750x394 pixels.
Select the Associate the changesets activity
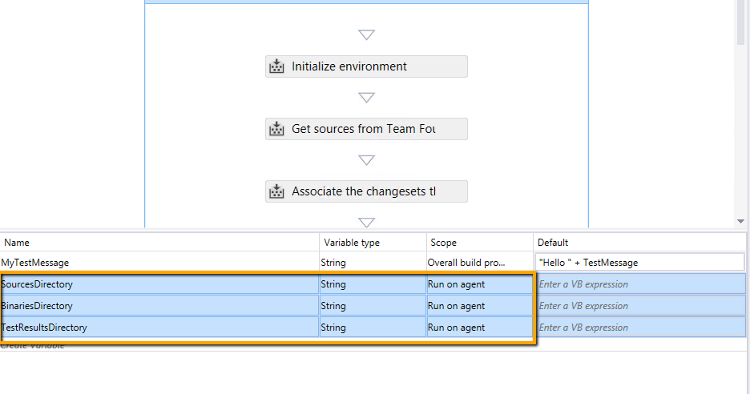(366, 191)
